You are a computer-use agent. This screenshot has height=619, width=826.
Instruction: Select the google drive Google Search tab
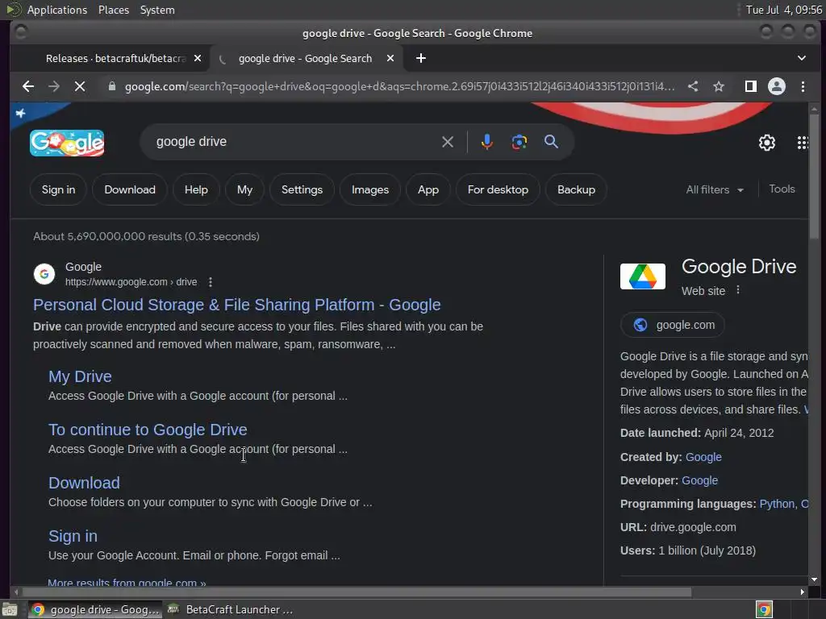(x=305, y=58)
